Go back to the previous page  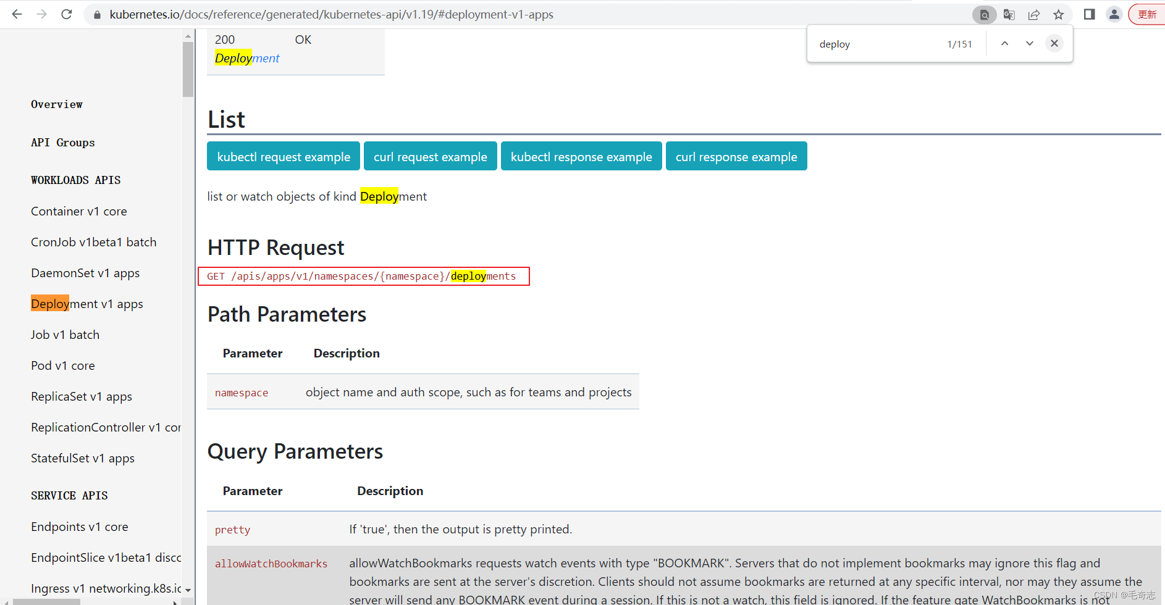click(x=17, y=14)
